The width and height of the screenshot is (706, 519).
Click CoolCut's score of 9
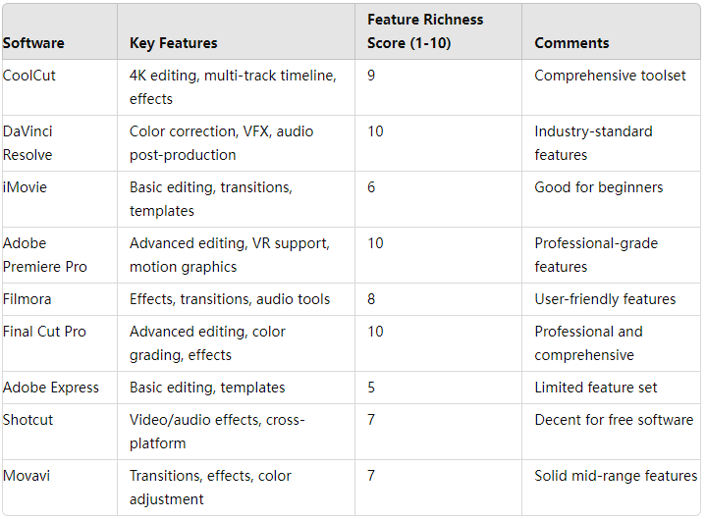coord(371,76)
